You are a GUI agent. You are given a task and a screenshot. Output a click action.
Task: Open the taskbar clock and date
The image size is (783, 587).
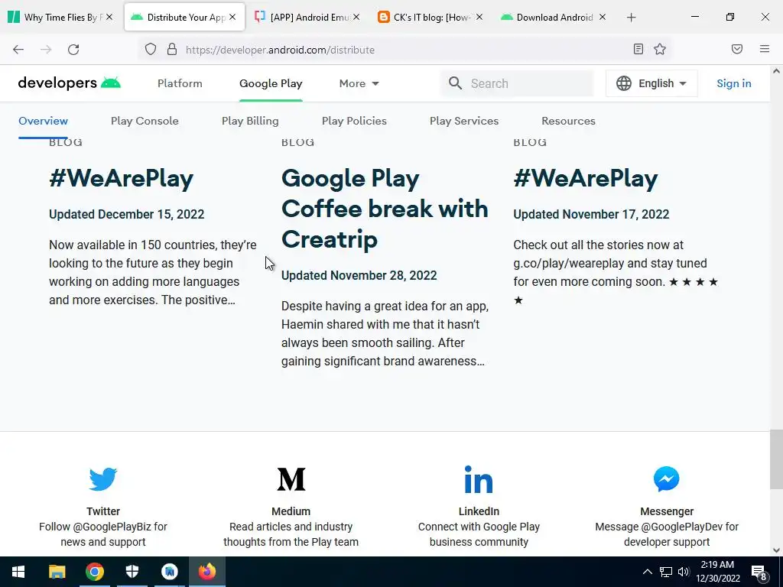(x=717, y=572)
